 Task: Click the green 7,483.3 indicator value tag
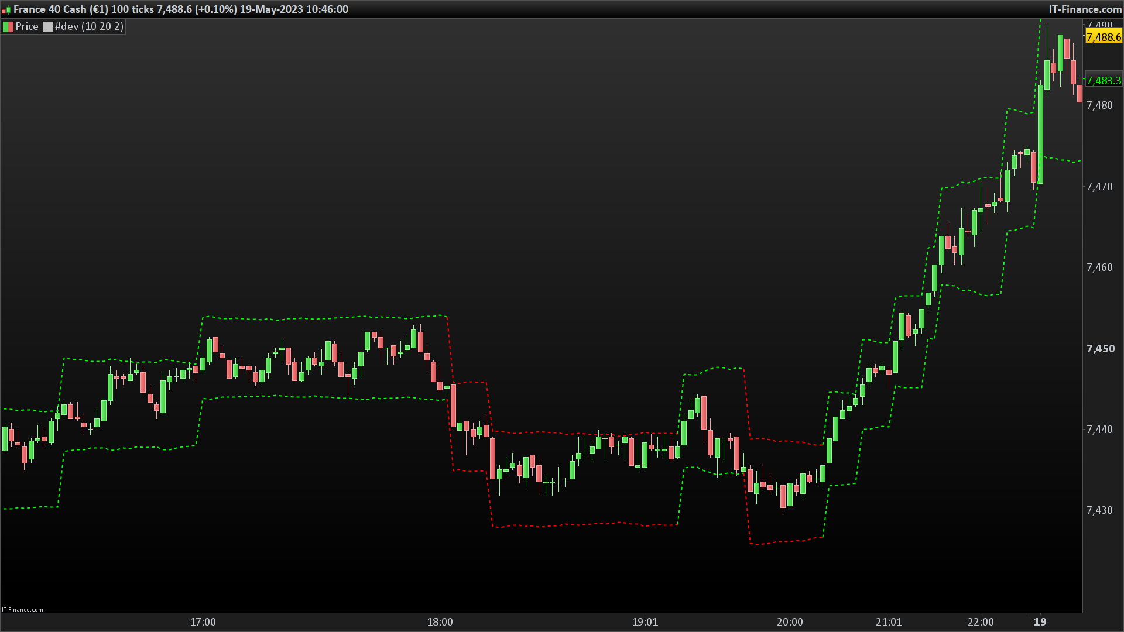click(1103, 81)
